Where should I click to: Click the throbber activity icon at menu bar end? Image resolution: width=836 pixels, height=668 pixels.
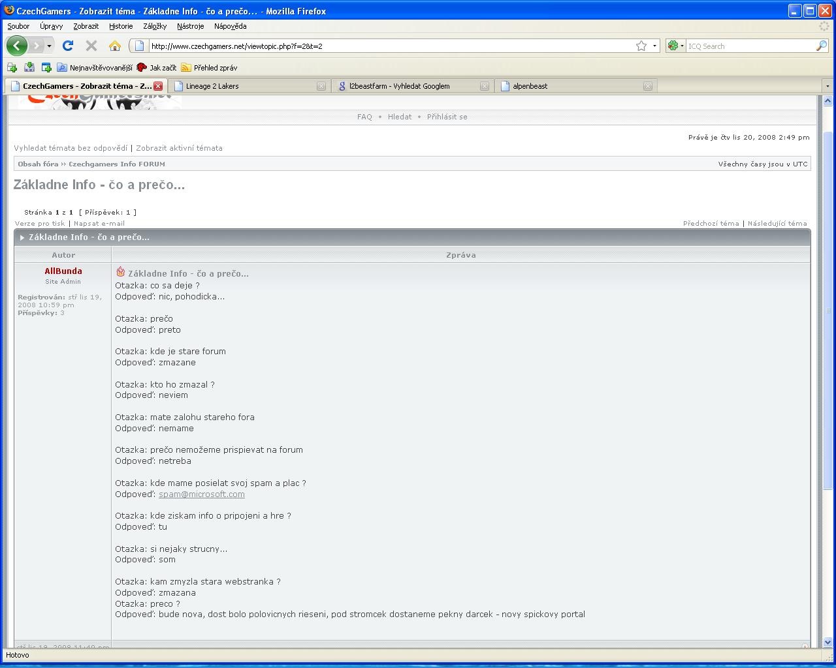[x=825, y=26]
